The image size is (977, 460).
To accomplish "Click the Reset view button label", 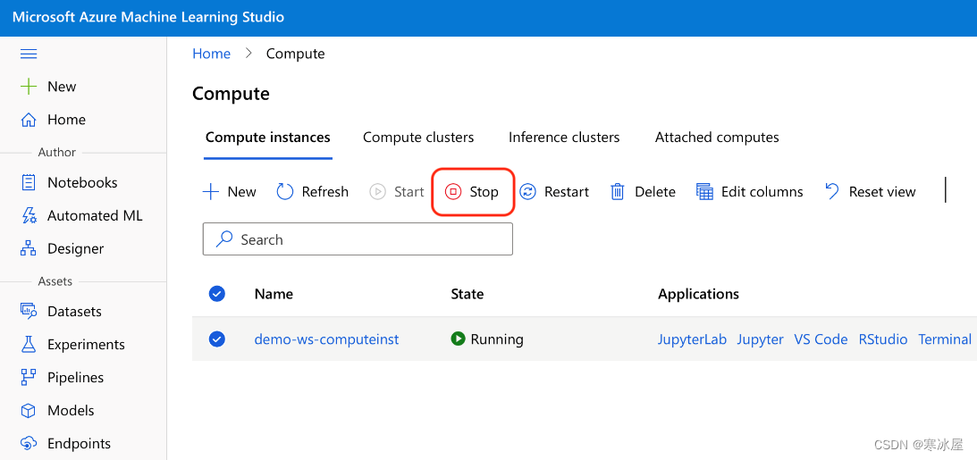I will click(882, 192).
